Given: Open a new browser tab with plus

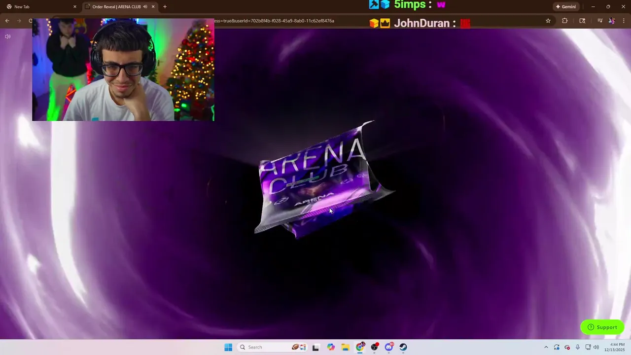Looking at the screenshot, I should point(165,7).
